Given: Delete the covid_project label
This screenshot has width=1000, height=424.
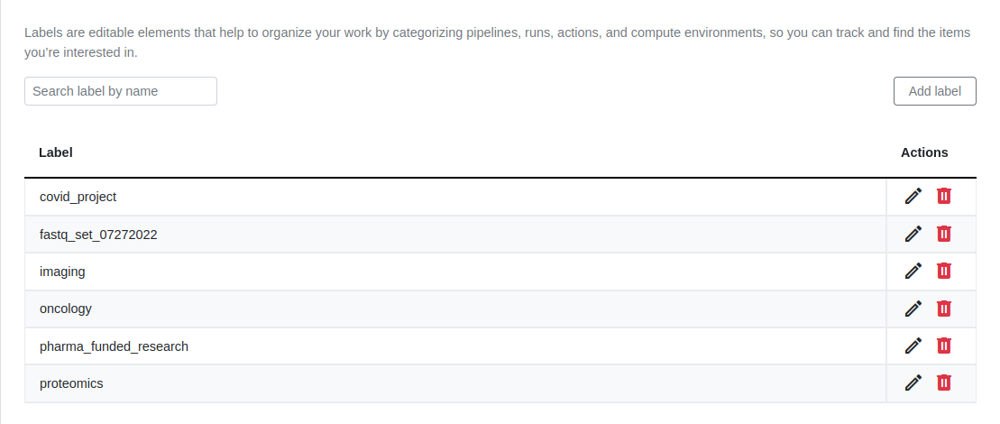Looking at the screenshot, I should (944, 196).
